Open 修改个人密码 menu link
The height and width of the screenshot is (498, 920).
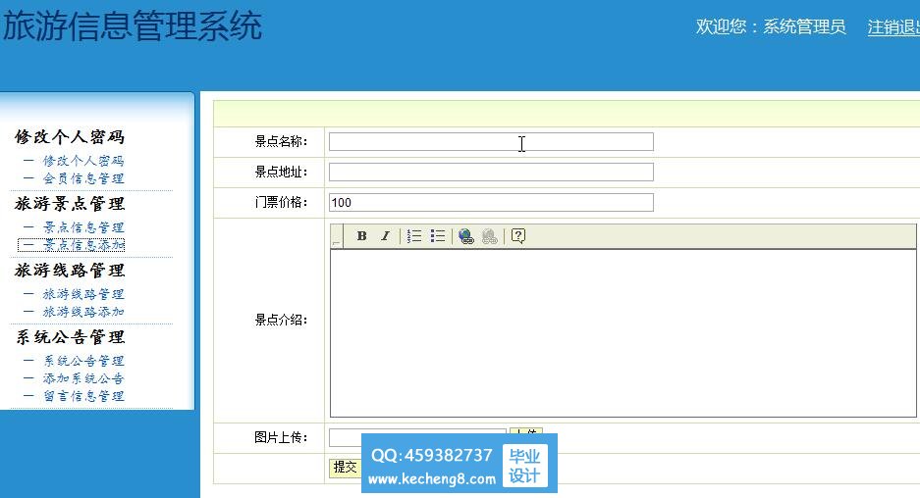[83, 161]
